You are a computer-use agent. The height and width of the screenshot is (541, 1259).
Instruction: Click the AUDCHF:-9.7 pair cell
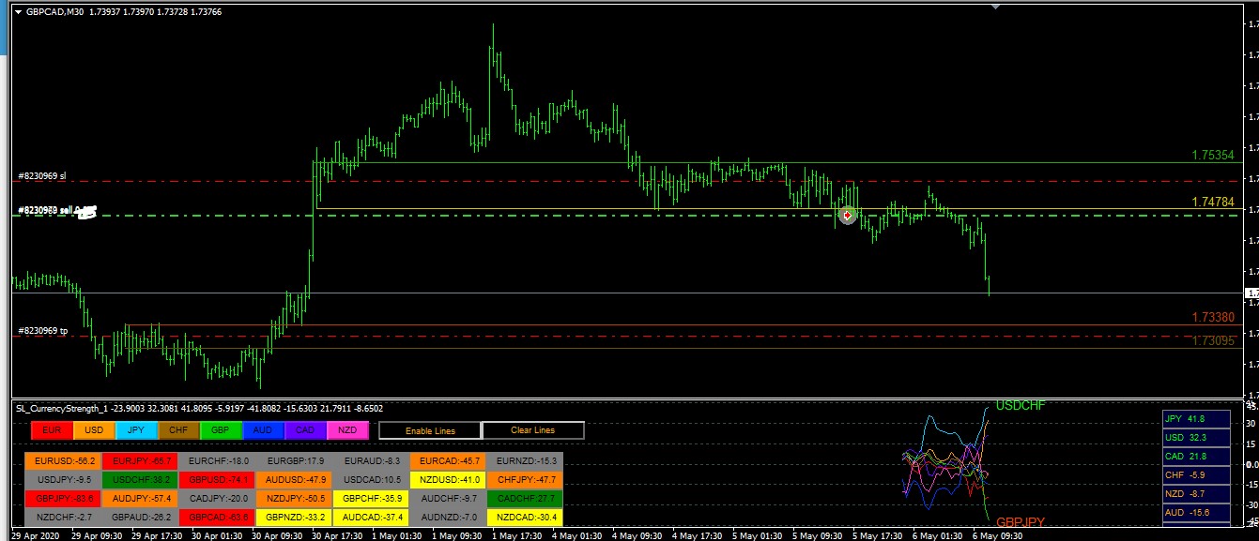point(447,499)
